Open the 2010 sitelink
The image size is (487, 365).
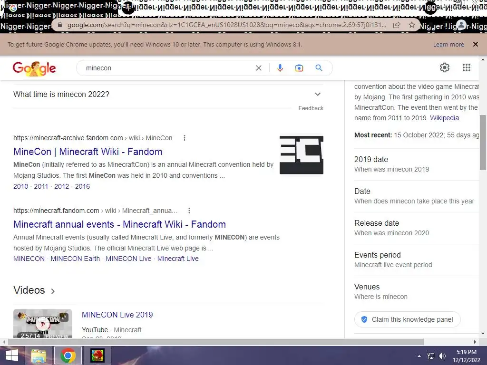pyautogui.click(x=20, y=186)
